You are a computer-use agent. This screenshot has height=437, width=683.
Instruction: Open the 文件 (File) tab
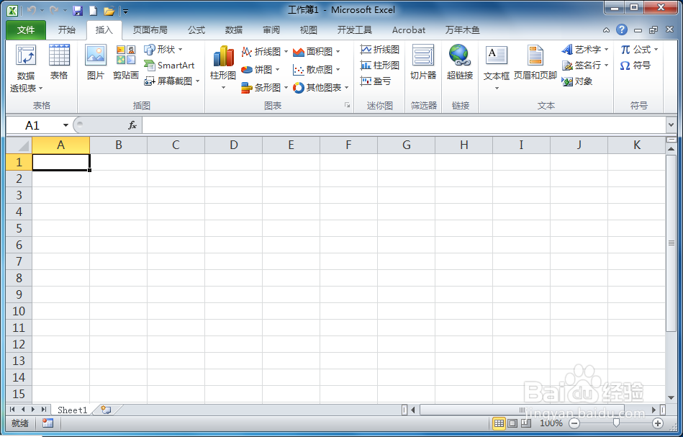[x=26, y=30]
